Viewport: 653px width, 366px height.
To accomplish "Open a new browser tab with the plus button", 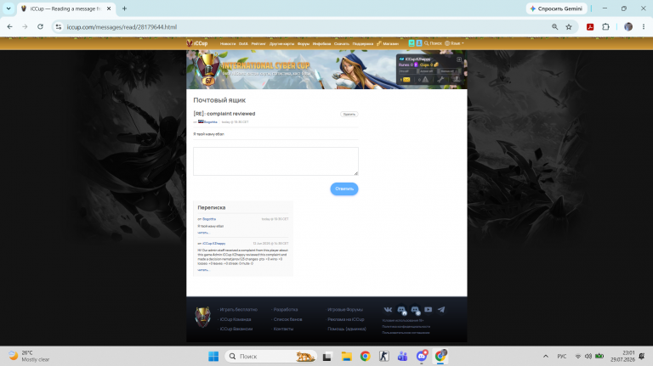I will (x=124, y=8).
